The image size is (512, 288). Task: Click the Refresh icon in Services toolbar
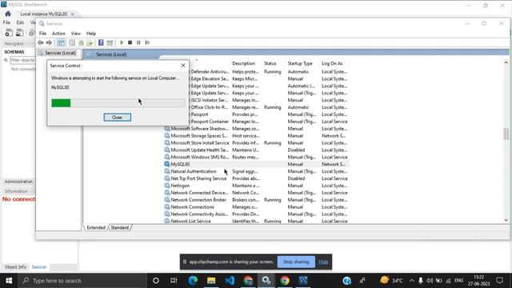tap(81, 42)
